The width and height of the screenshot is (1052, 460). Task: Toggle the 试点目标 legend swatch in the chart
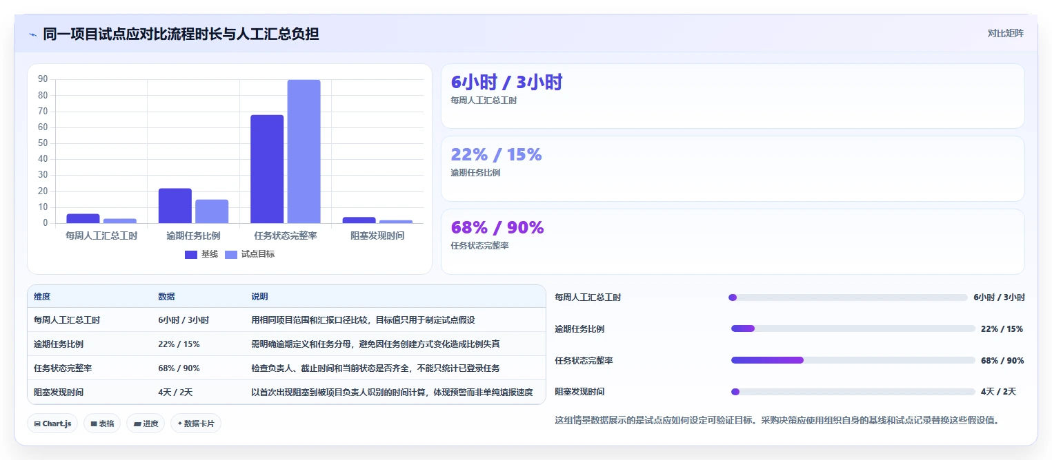pyautogui.click(x=231, y=254)
